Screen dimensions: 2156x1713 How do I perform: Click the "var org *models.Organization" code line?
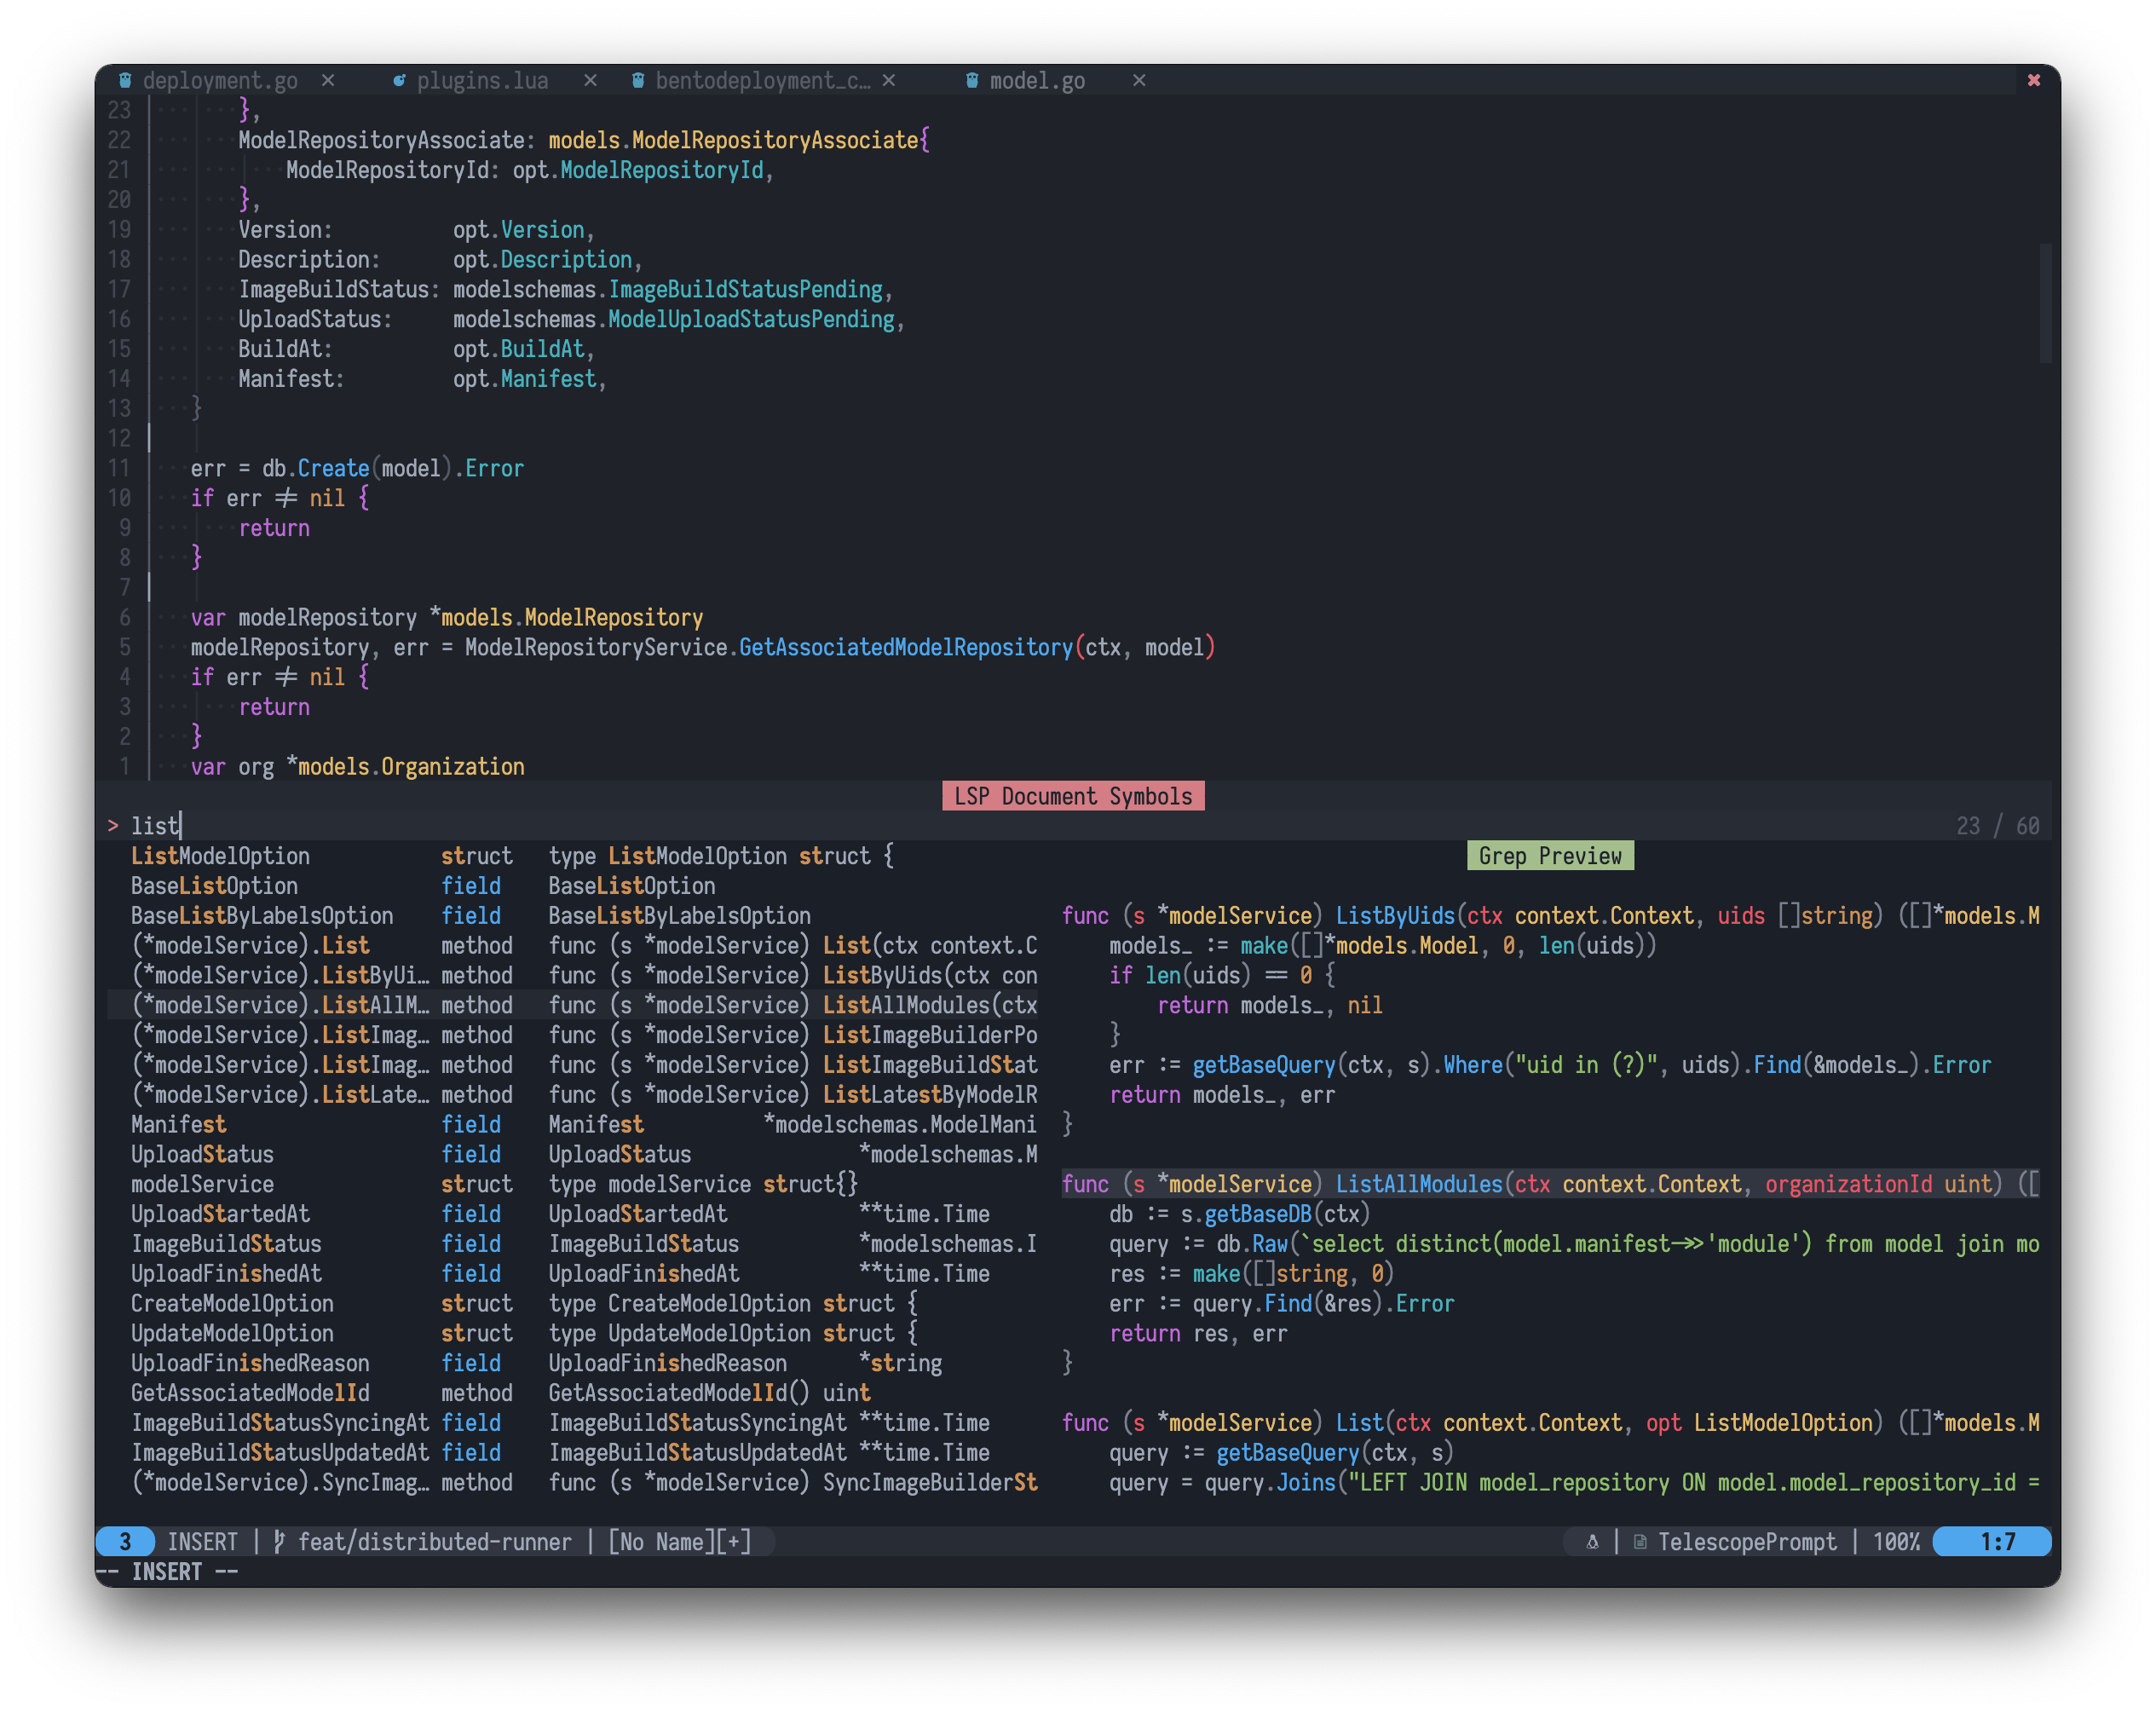point(357,767)
